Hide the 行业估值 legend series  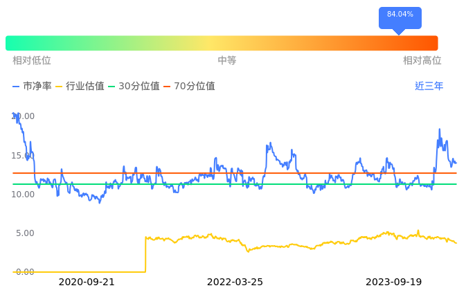click(80, 87)
